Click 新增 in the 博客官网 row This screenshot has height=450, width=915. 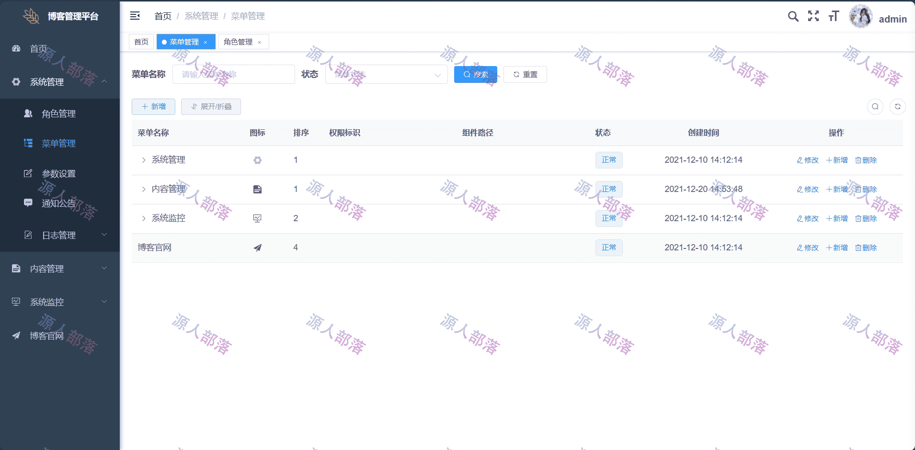point(837,247)
